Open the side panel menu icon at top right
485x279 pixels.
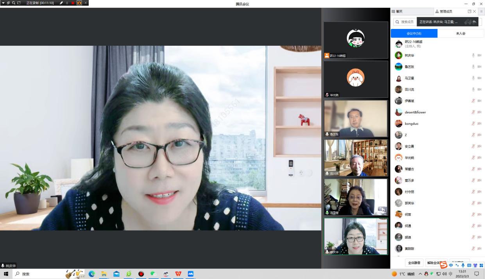point(481,11)
